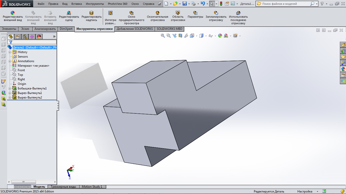This screenshot has height=194, width=346.
Task: Select the Previous View icon
Action: coord(175,36)
